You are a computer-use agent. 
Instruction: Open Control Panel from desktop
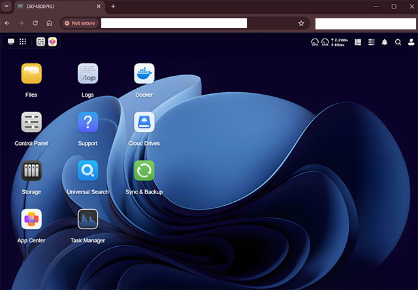click(x=31, y=122)
